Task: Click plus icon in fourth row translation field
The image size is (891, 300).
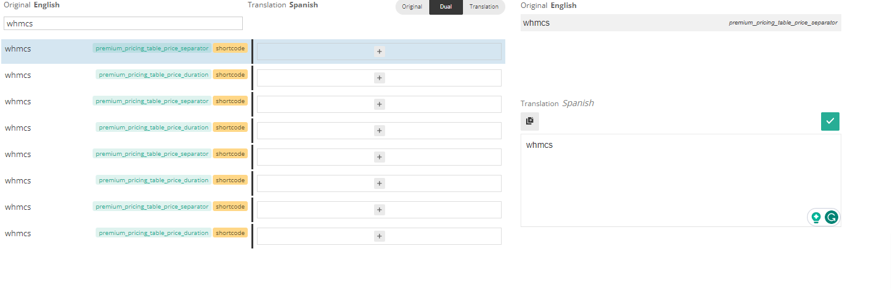Action: click(x=379, y=131)
